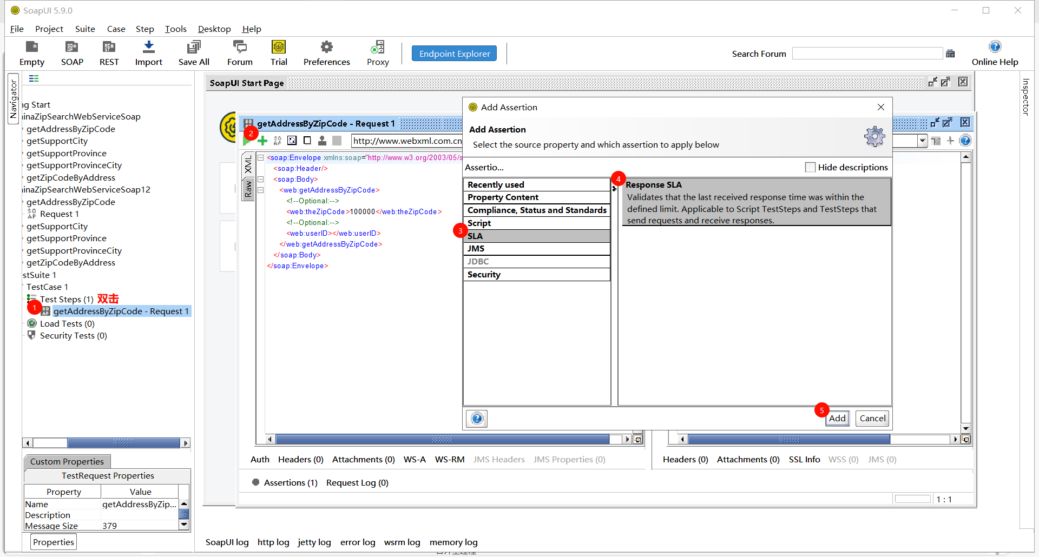The height and width of the screenshot is (557, 1039).
Task: Select the SLA assertion category
Action: pos(537,236)
